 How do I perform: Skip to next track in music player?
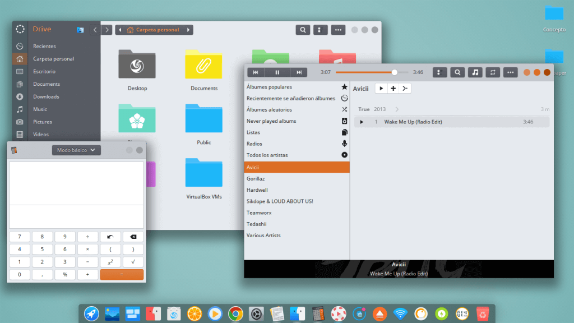point(299,72)
